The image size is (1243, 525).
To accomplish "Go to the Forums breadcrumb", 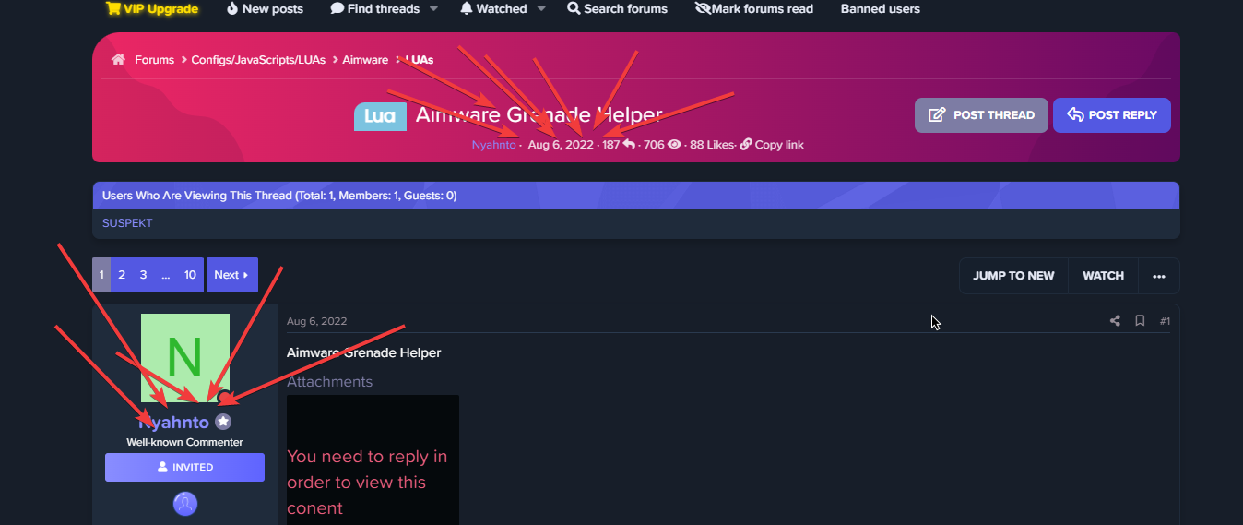I will pyautogui.click(x=154, y=59).
